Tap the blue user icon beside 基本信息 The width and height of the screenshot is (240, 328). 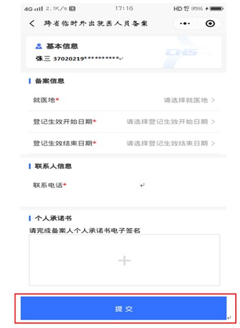point(38,46)
